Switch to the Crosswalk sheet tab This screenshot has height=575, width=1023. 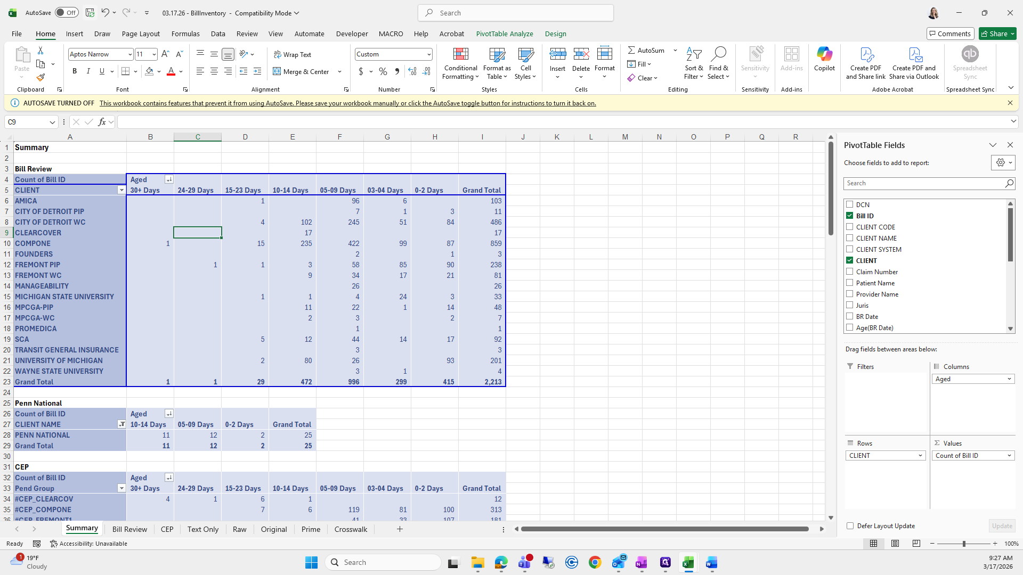point(351,529)
